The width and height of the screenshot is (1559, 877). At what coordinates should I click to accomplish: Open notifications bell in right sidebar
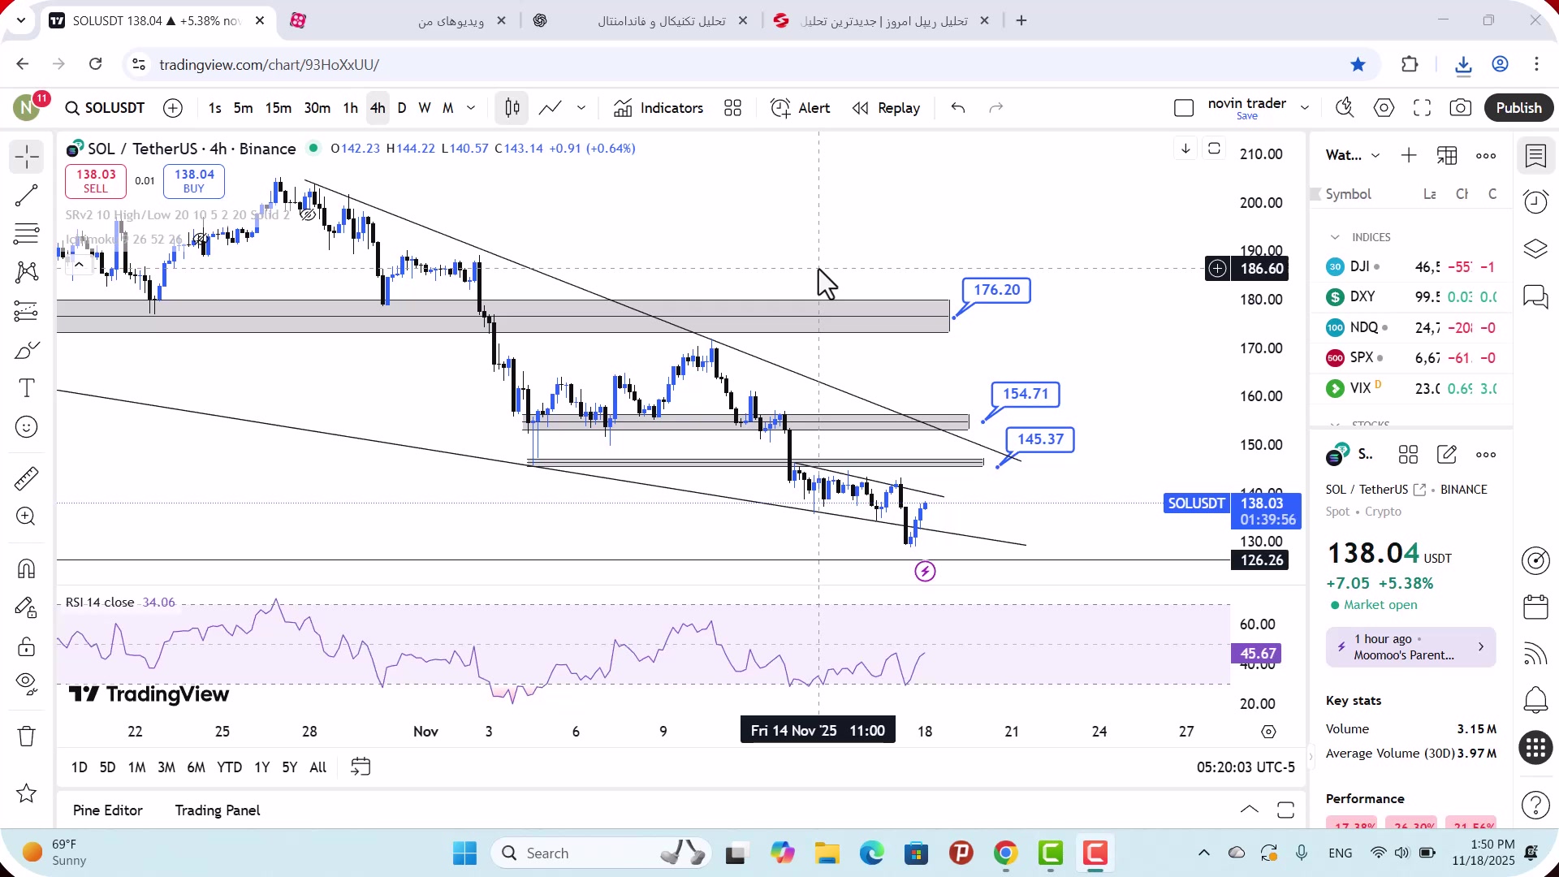1535,700
